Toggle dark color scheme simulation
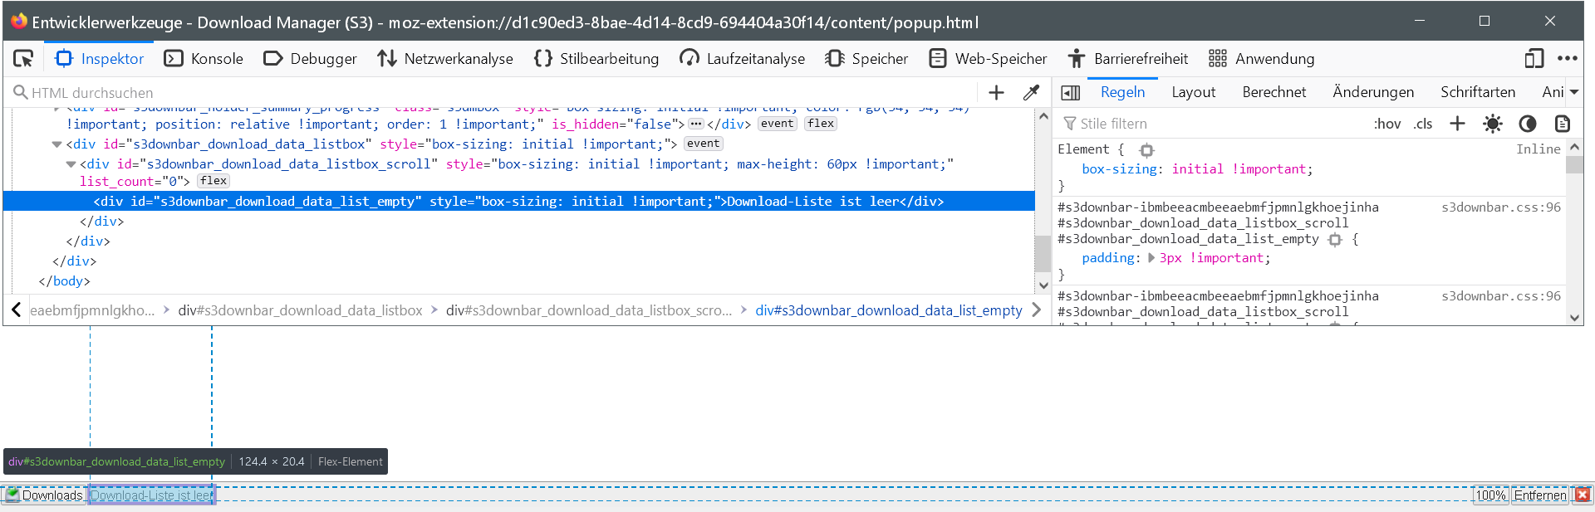Screen dimensions: 1595x512 coord(1528,124)
